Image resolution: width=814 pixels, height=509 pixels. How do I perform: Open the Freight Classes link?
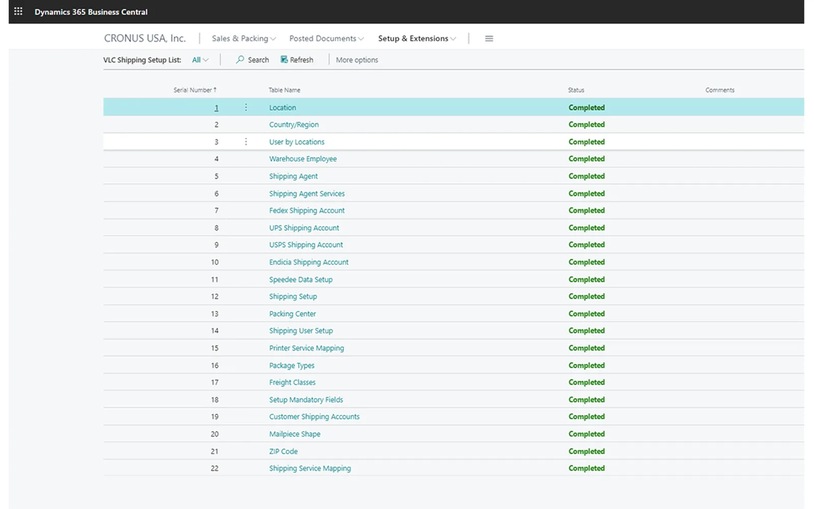click(x=293, y=382)
